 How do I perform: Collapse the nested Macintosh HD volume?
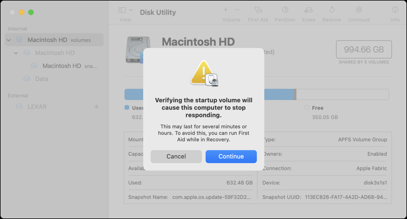click(16, 53)
